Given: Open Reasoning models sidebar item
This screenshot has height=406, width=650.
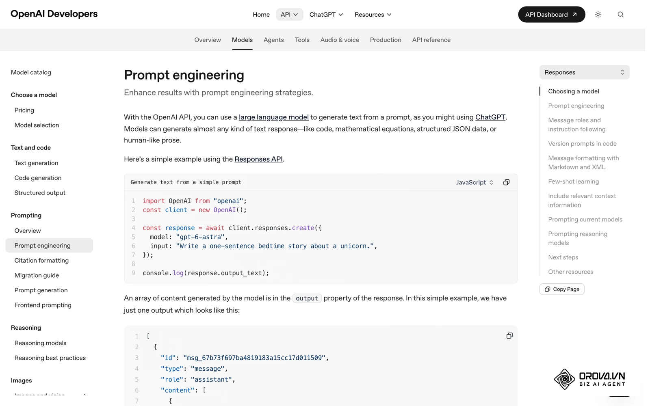Looking at the screenshot, I should [41, 343].
